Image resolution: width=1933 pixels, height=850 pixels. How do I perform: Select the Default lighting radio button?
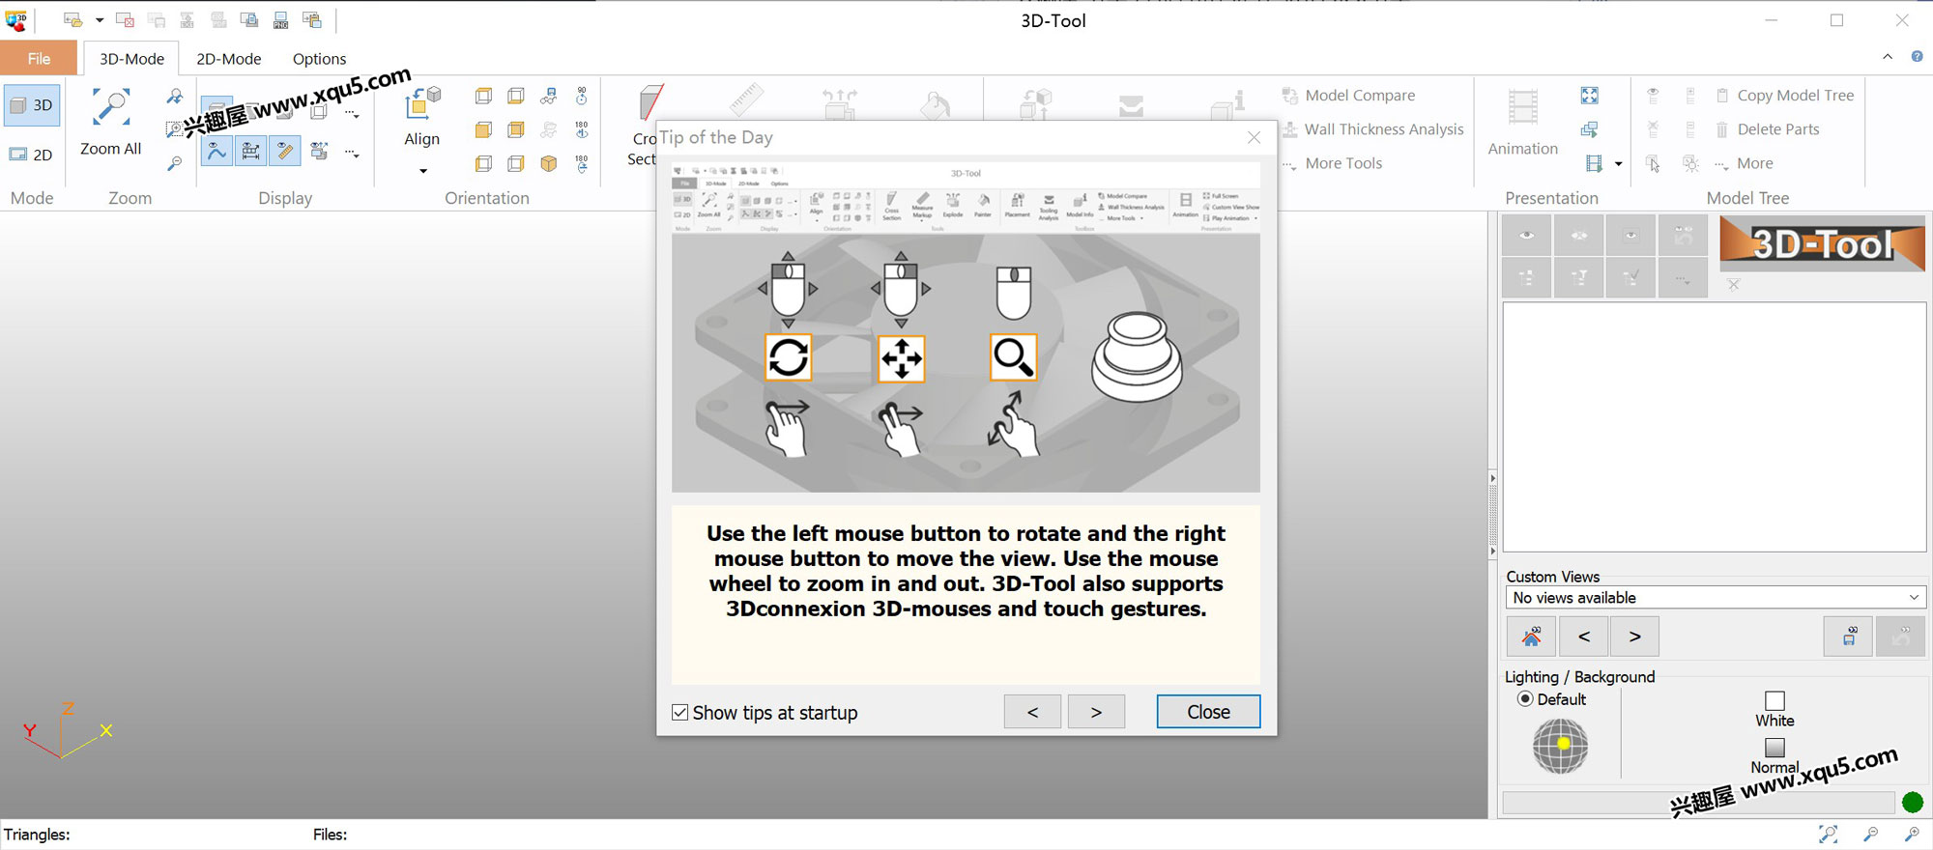tap(1525, 699)
